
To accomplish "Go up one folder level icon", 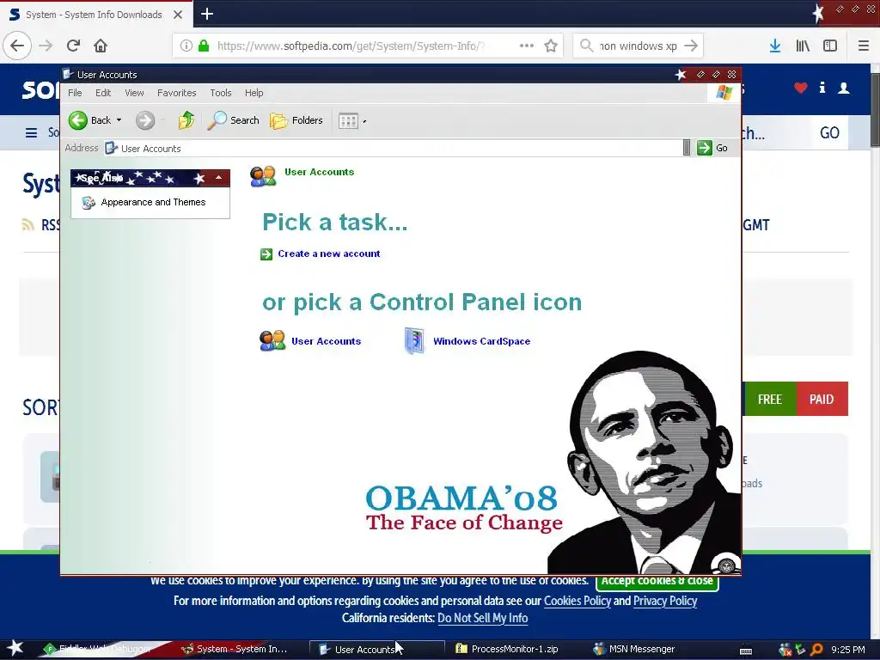I will pyautogui.click(x=186, y=120).
